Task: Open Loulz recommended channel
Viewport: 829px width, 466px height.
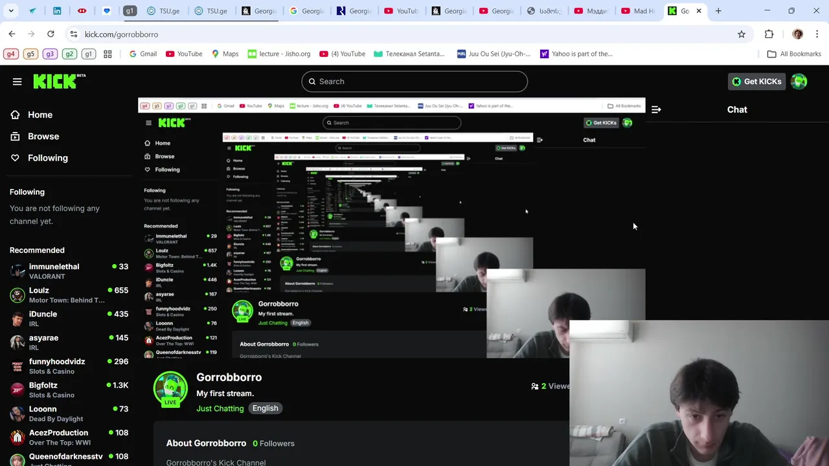Action: 69,295
